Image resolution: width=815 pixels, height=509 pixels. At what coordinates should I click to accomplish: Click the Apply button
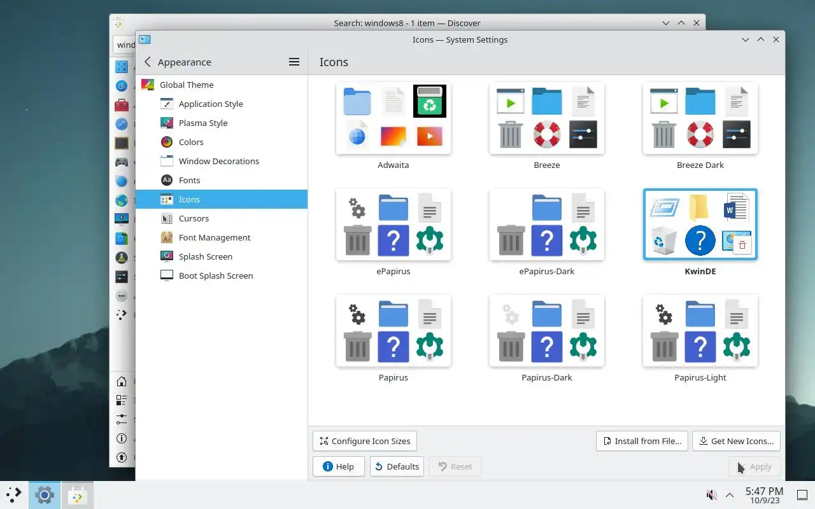click(x=754, y=466)
